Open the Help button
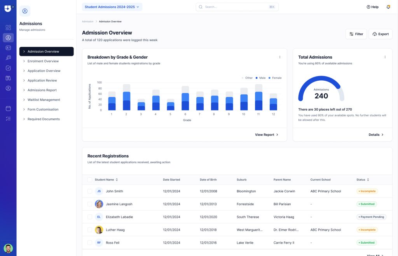Screen dimensions: 398x256 [372, 7]
